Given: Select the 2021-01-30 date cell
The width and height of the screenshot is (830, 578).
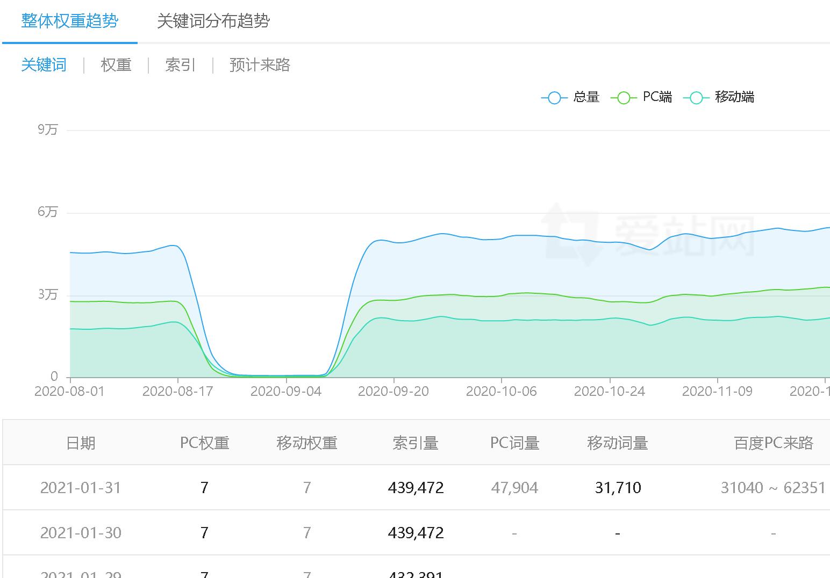Looking at the screenshot, I should pos(81,533).
